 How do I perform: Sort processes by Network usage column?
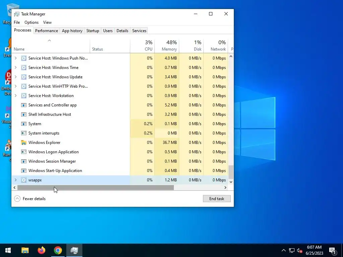216,46
